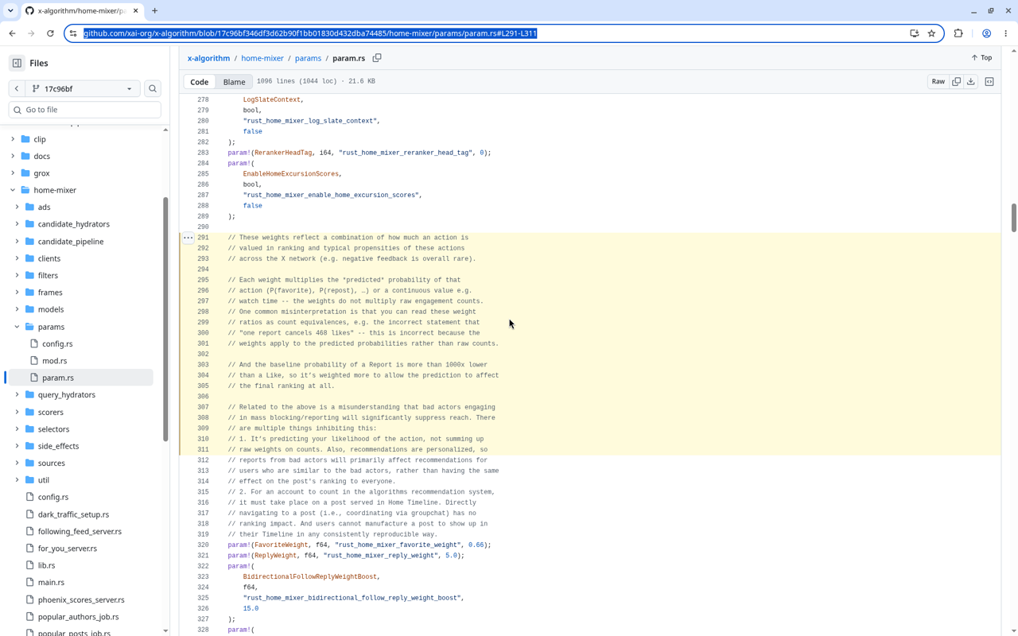Reload the browser page
Image resolution: width=1018 pixels, height=636 pixels.
50,33
